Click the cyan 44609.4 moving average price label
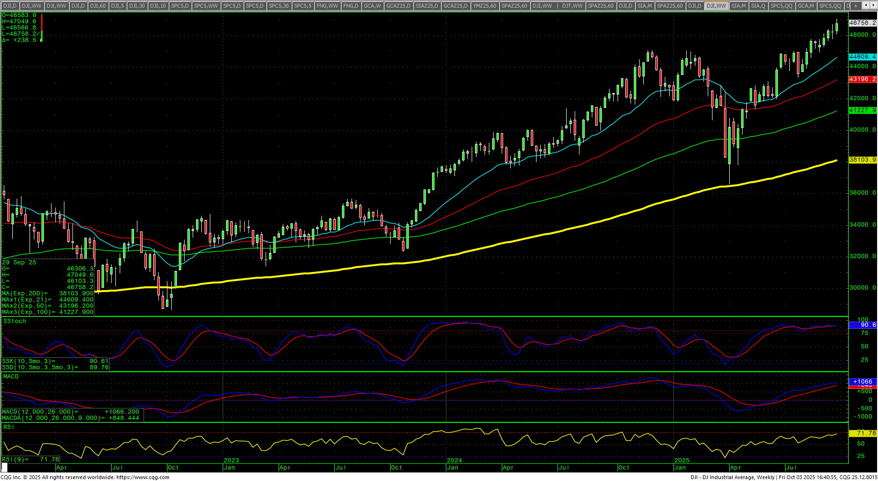 (x=863, y=57)
